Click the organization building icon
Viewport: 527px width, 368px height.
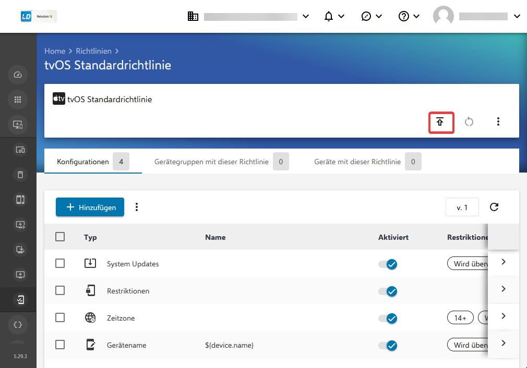193,16
